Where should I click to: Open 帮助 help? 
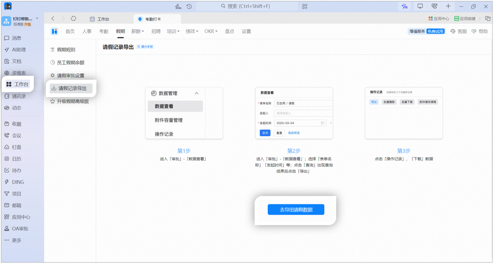coord(480,31)
